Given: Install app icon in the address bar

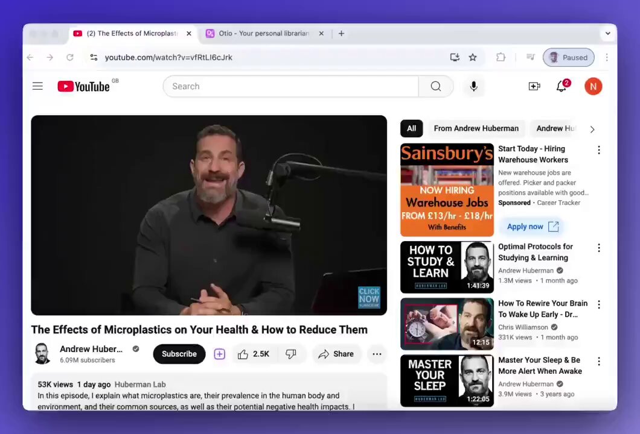Looking at the screenshot, I should tap(455, 57).
